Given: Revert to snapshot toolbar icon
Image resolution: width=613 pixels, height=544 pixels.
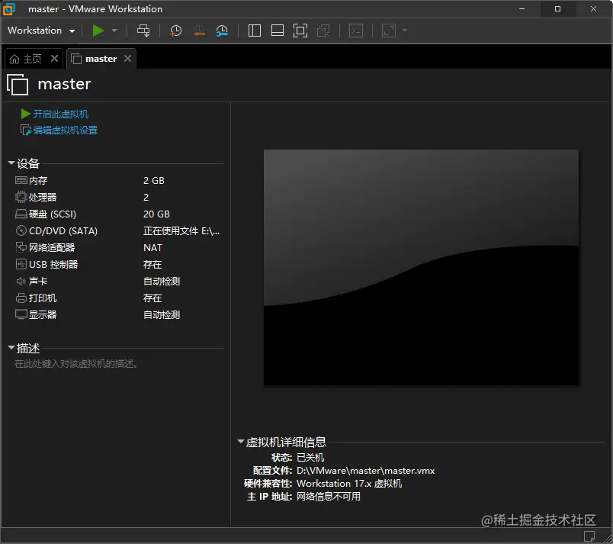Looking at the screenshot, I should click(x=199, y=31).
